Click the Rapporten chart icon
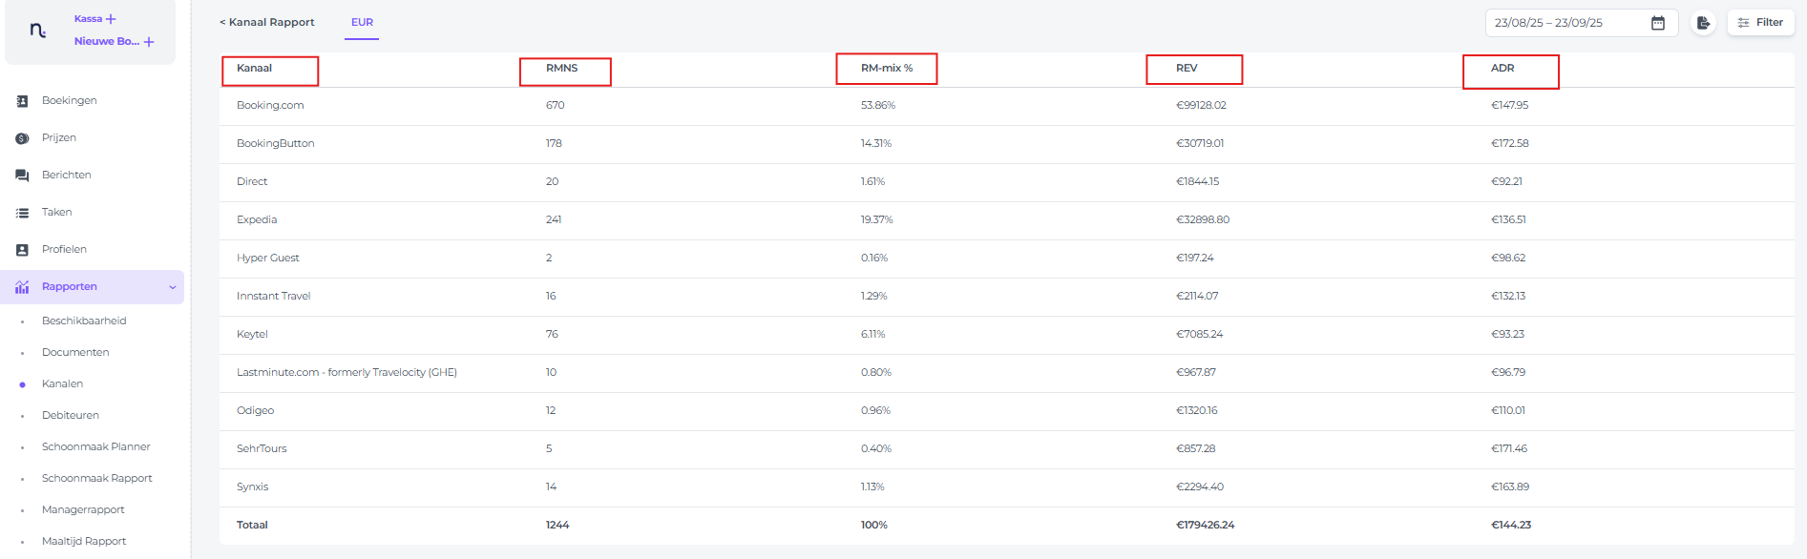 click(x=22, y=287)
